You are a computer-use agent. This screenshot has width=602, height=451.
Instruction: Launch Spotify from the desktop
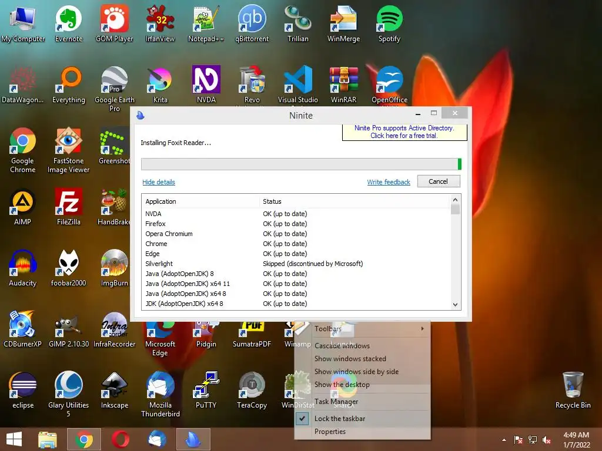tap(389, 23)
